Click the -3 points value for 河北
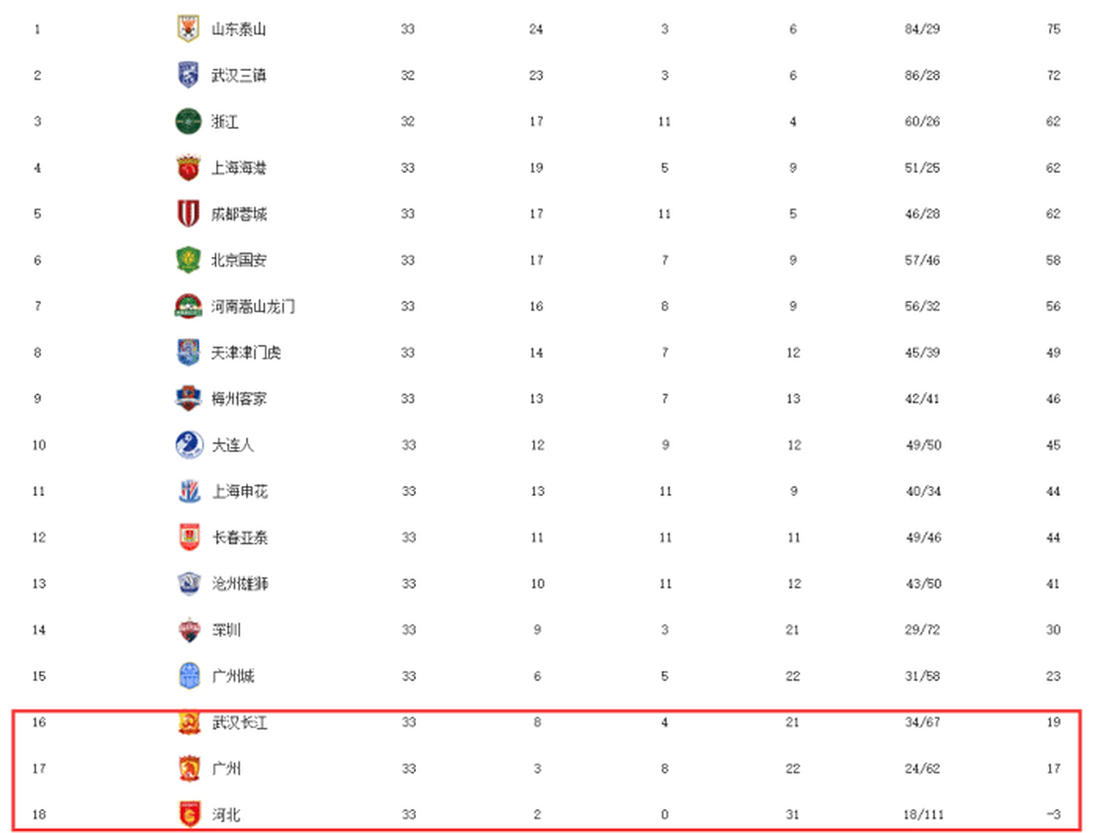The height and width of the screenshot is (833, 1098). point(1053,814)
